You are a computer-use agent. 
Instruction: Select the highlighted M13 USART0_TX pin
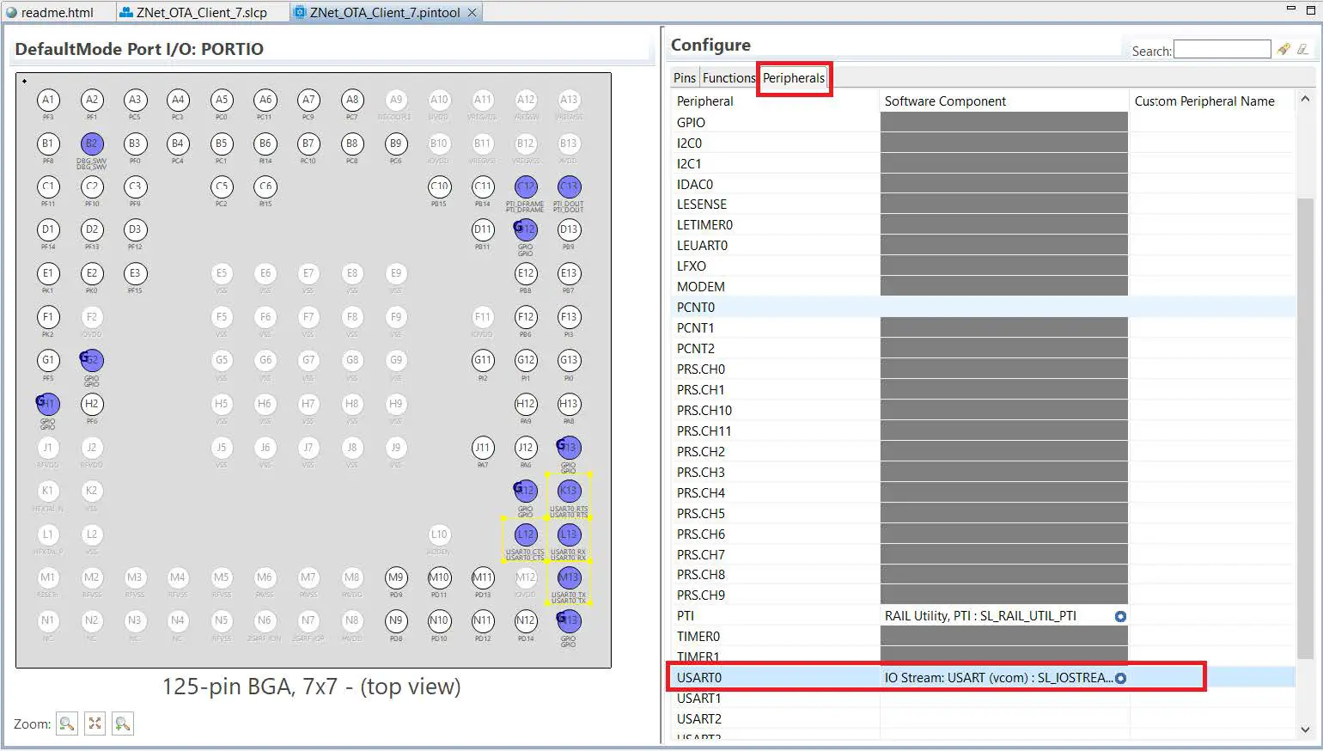click(568, 577)
